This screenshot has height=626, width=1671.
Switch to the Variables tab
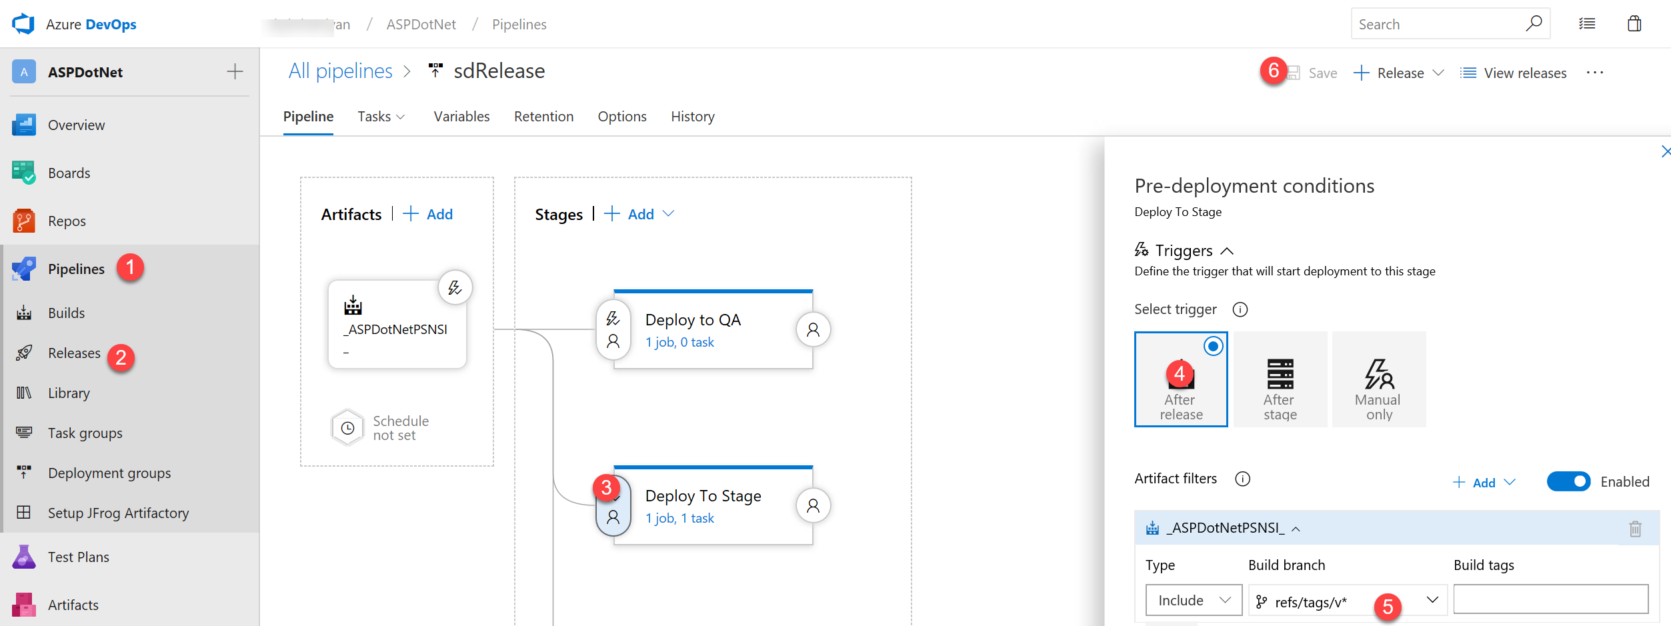tap(461, 117)
